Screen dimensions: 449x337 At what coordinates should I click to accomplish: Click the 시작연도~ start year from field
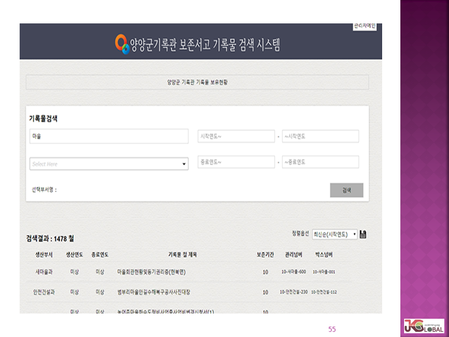pos(236,136)
